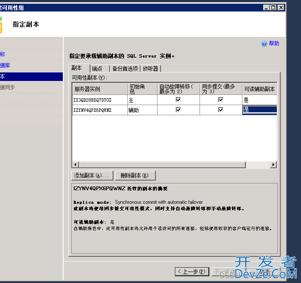Select server instance IZYNV4QPX6PQWNZ cell
The width and height of the screenshot is (301, 283).
click(100, 110)
